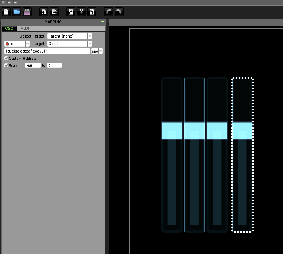Viewport: 283px width, 254px height.
Task: Redo the last undone action
Action: [119, 12]
